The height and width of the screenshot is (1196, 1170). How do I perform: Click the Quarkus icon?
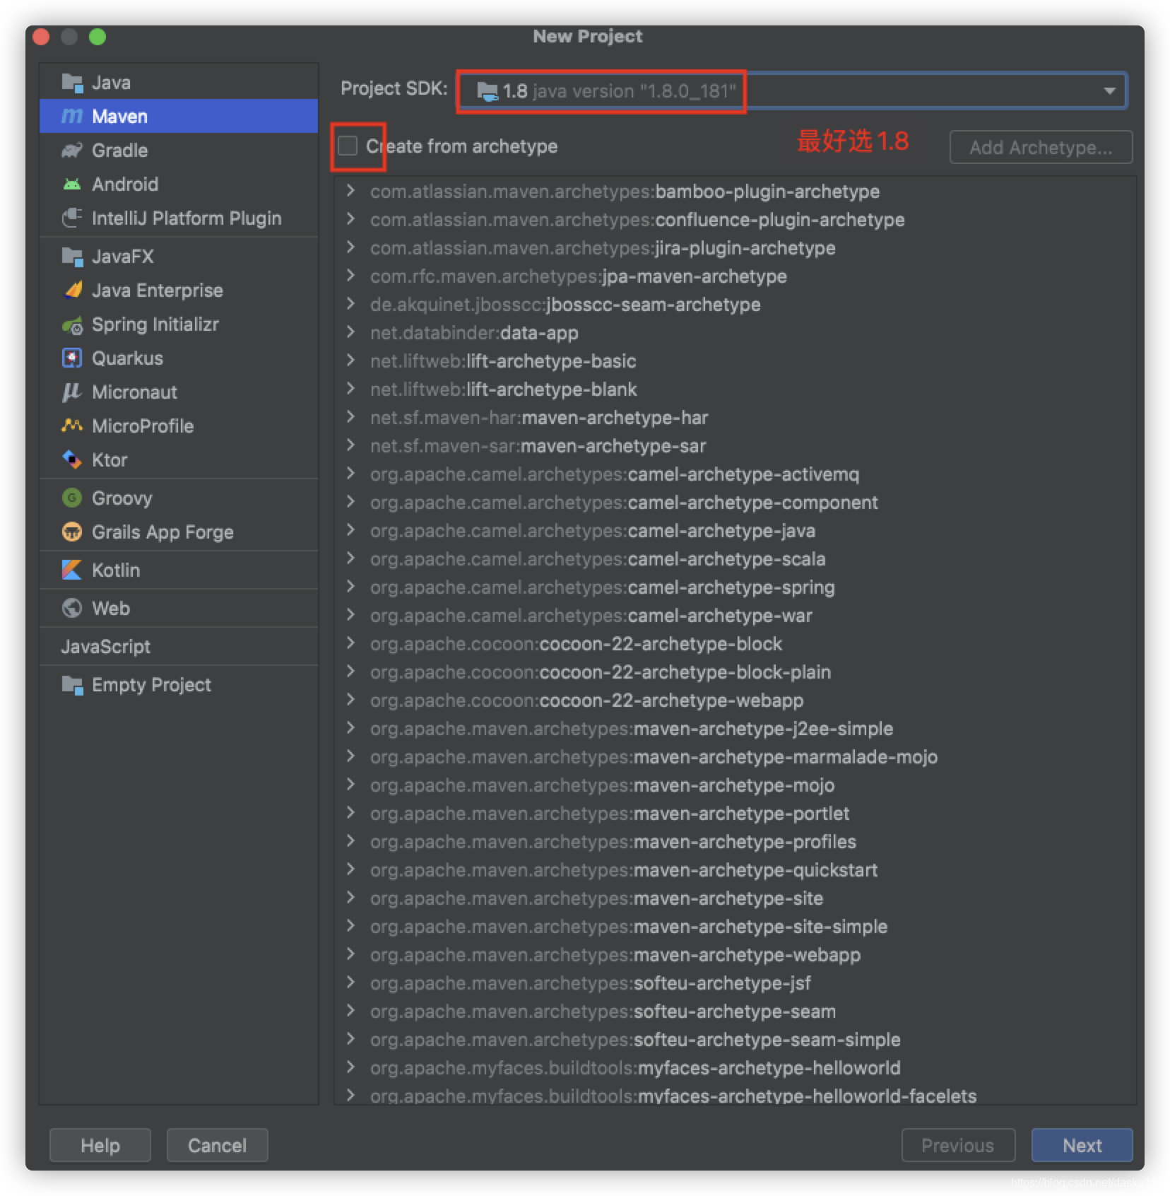click(72, 358)
